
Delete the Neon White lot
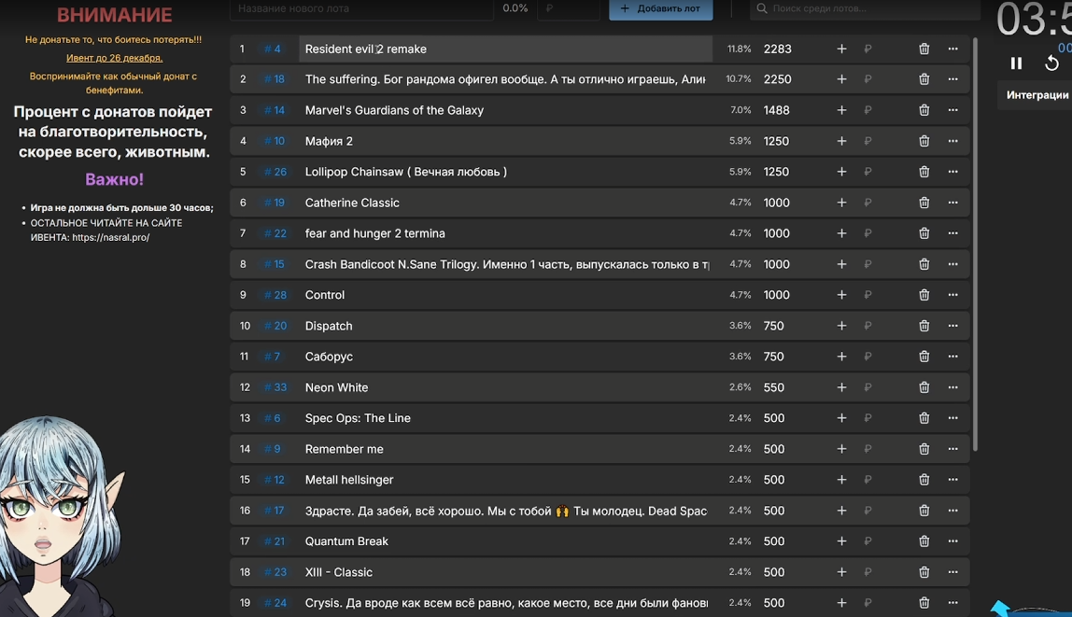click(924, 387)
